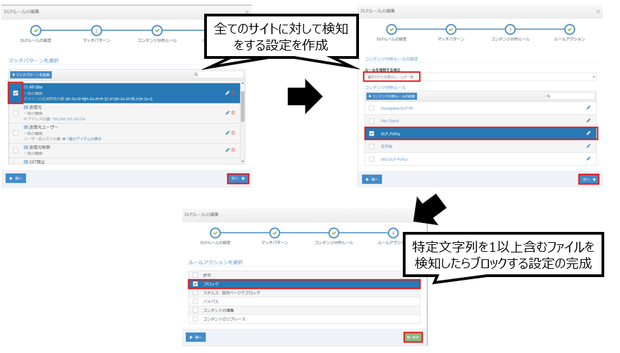Click the up arrow of the pattern list scrollbar
This screenshot has width=620, height=353.
(243, 83)
